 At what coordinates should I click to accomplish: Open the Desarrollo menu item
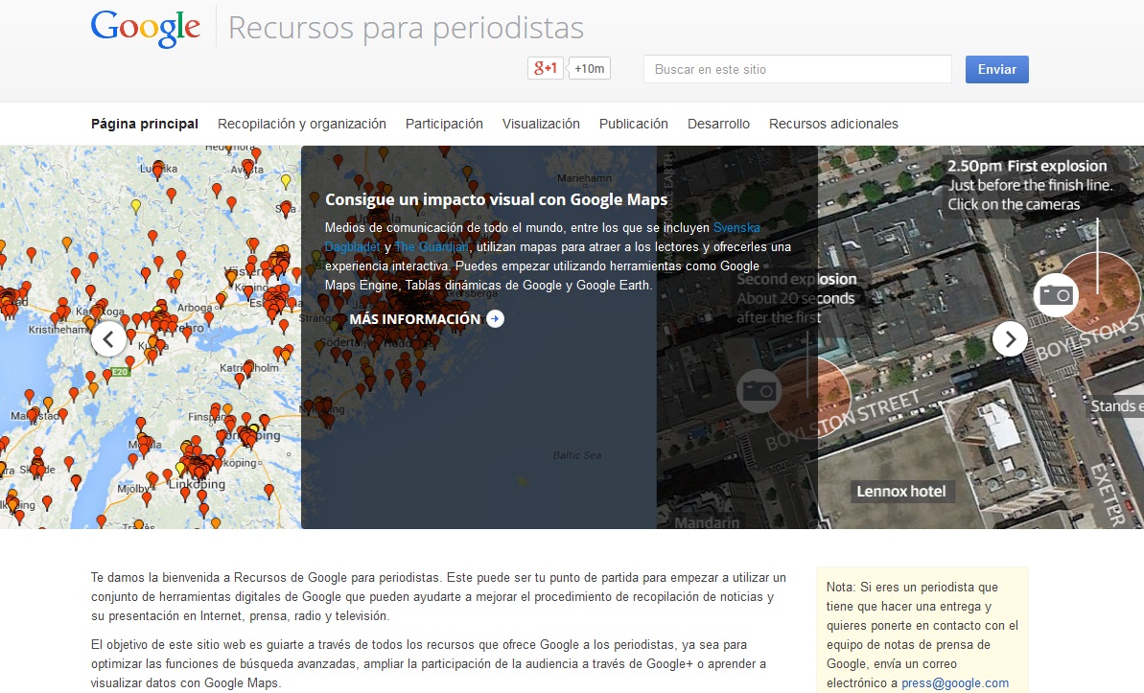pos(718,124)
